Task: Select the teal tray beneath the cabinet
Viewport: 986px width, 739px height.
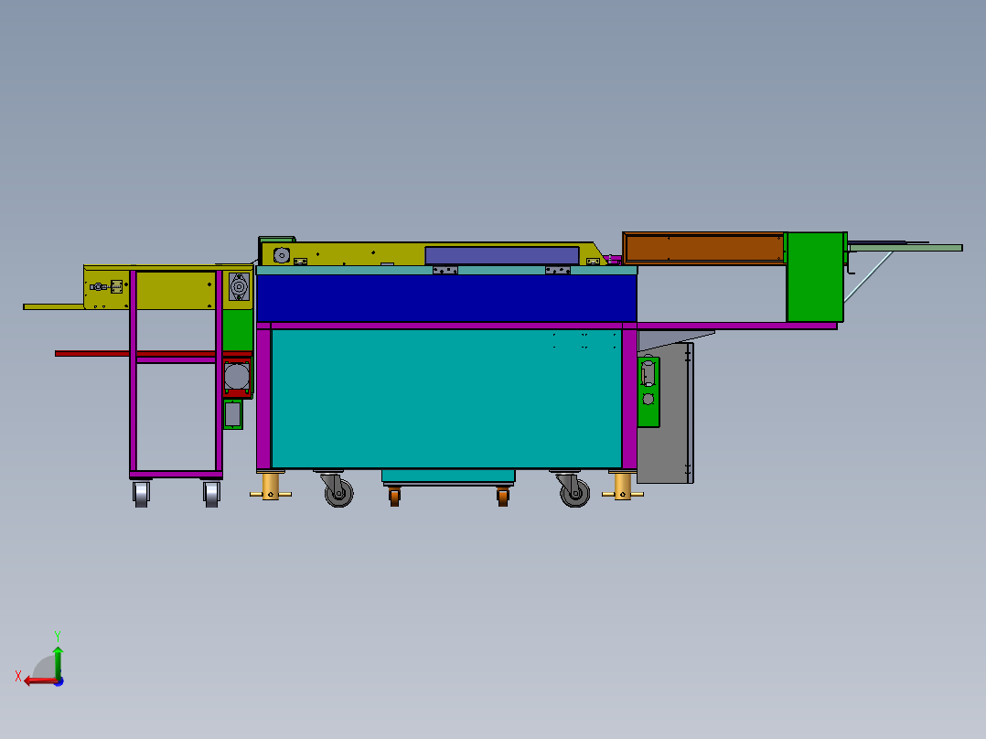Action: pos(448,476)
